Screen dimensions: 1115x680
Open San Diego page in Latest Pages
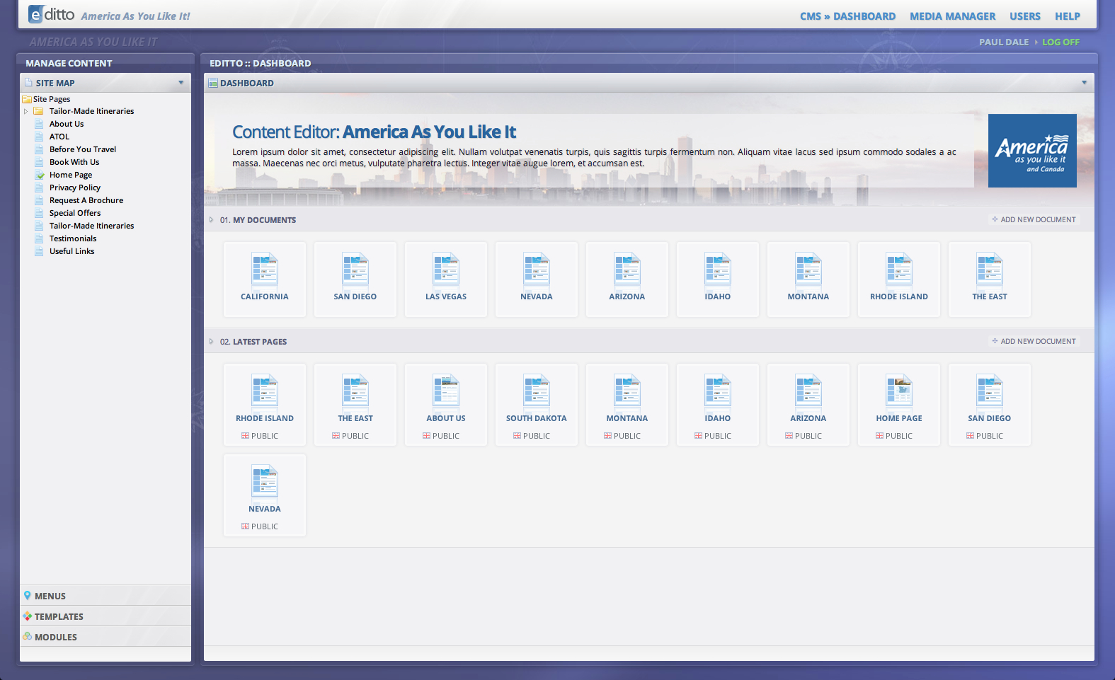point(990,391)
